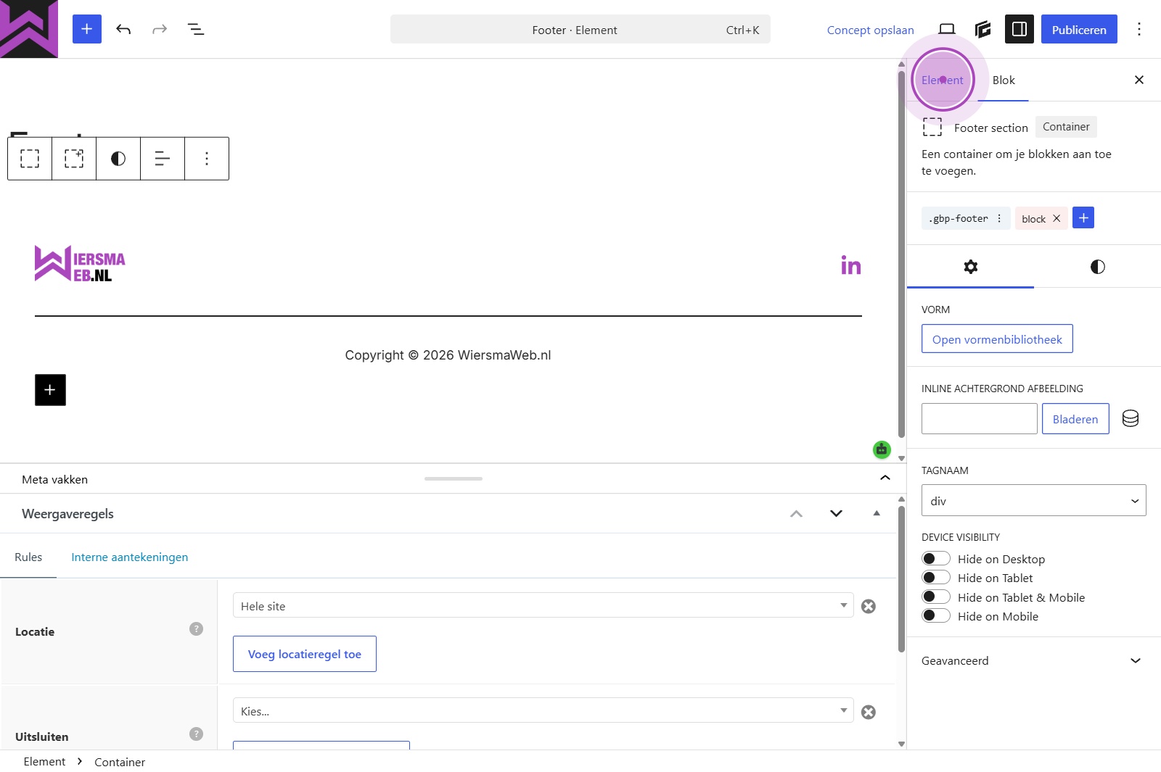This screenshot has width=1161, height=772.
Task: Show help for Uitsluiten setting
Action: click(196, 734)
